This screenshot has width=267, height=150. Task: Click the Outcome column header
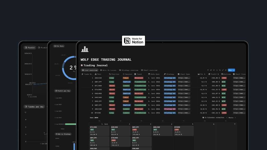point(226,74)
